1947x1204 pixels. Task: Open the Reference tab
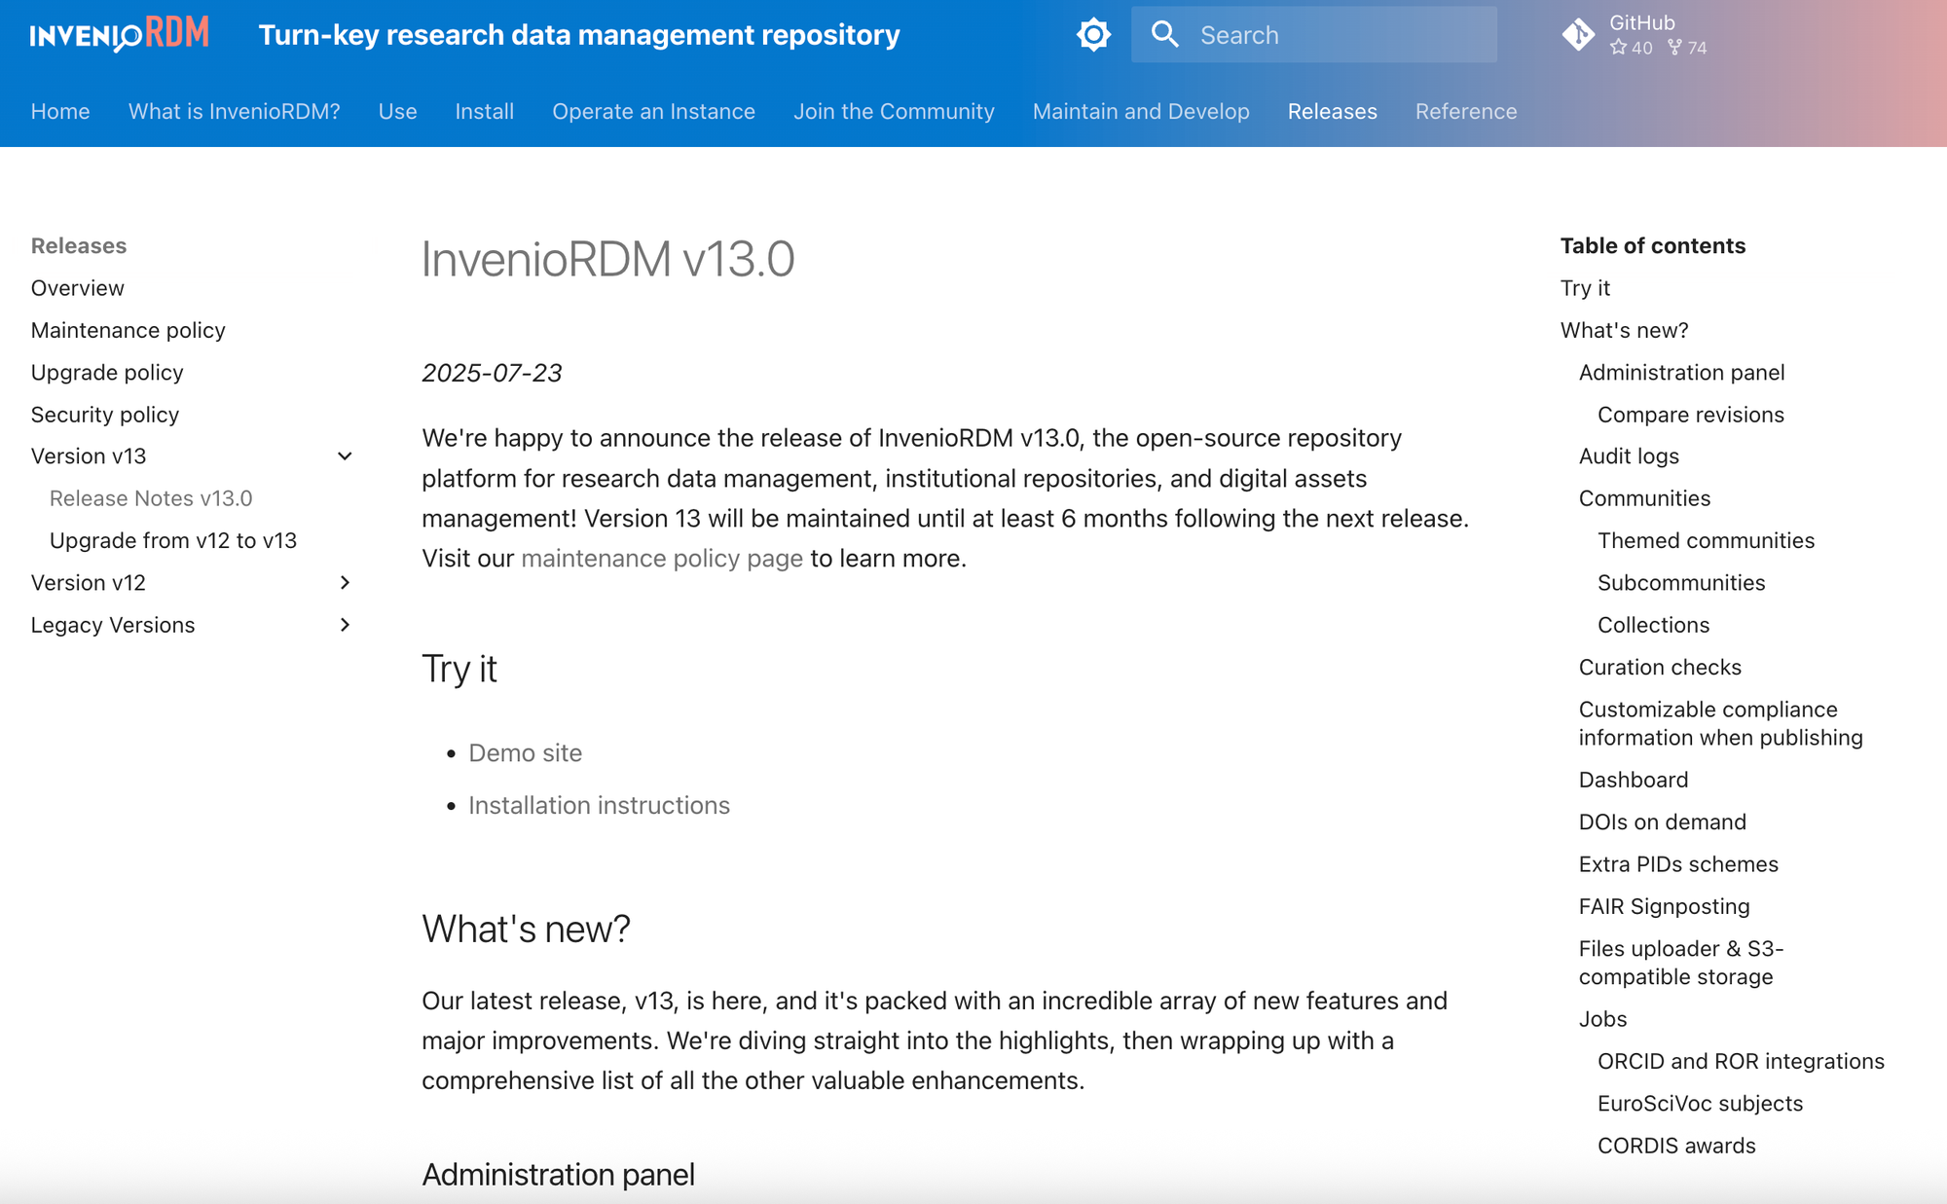pos(1465,112)
